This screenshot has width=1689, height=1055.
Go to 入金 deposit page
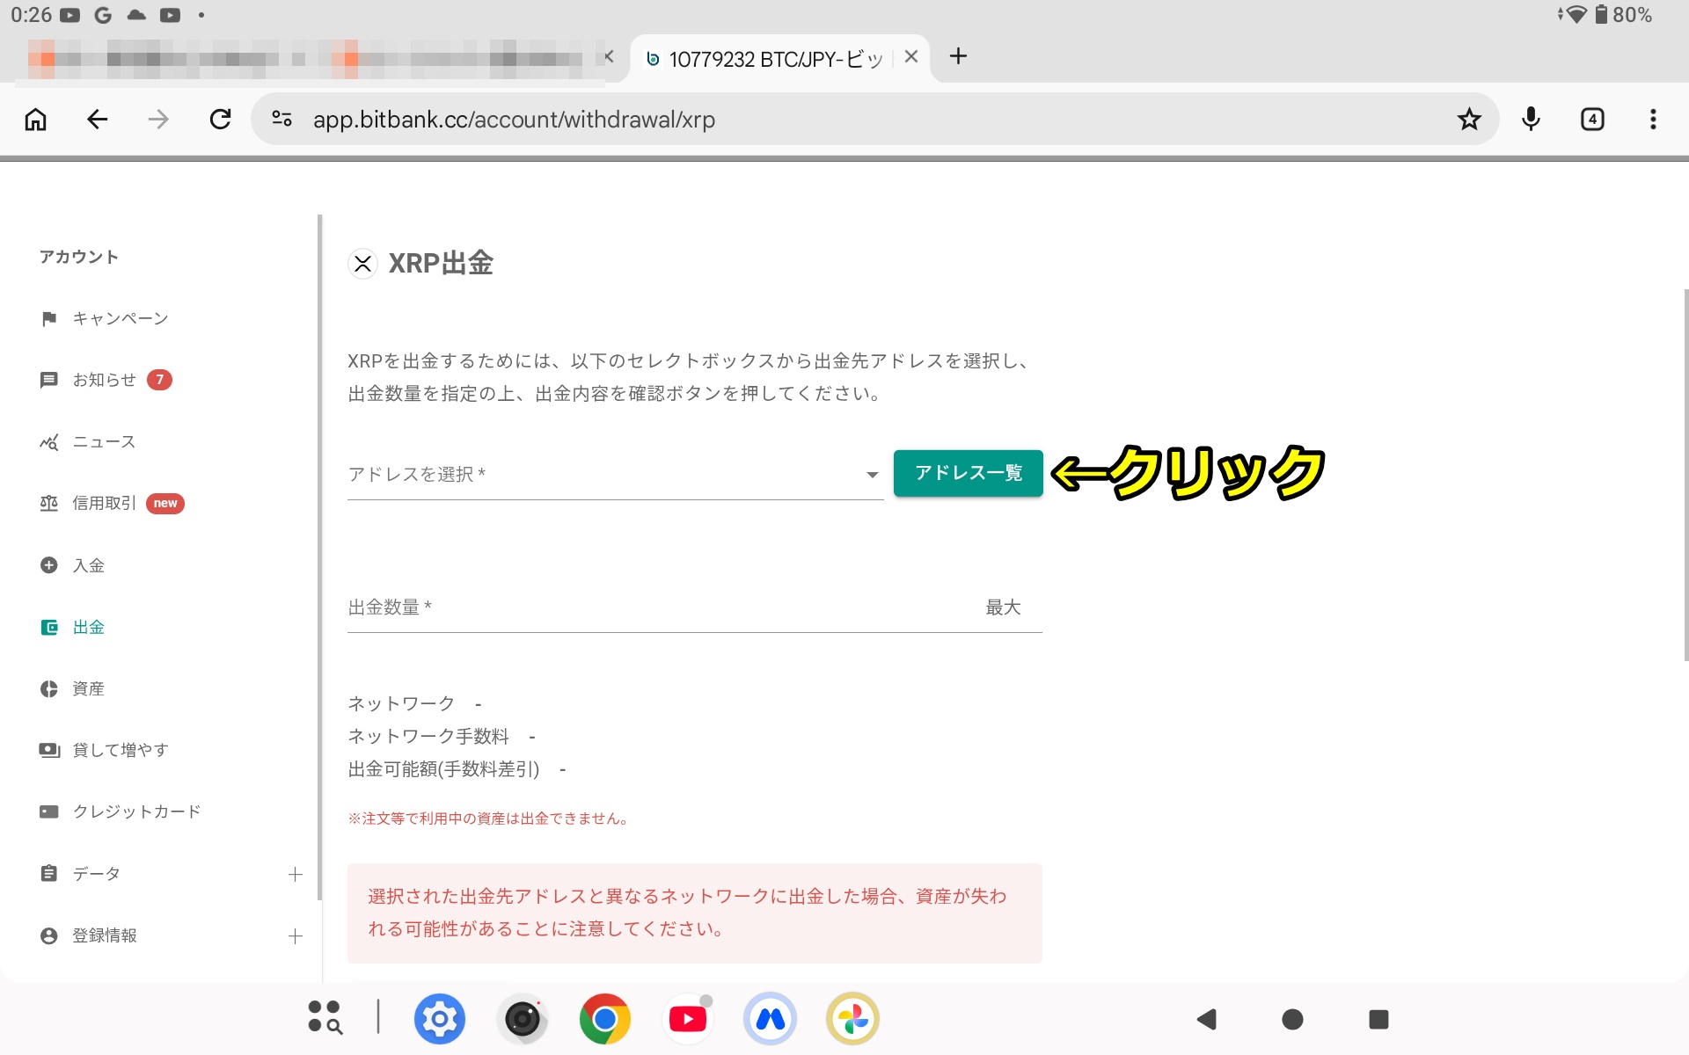point(88,565)
